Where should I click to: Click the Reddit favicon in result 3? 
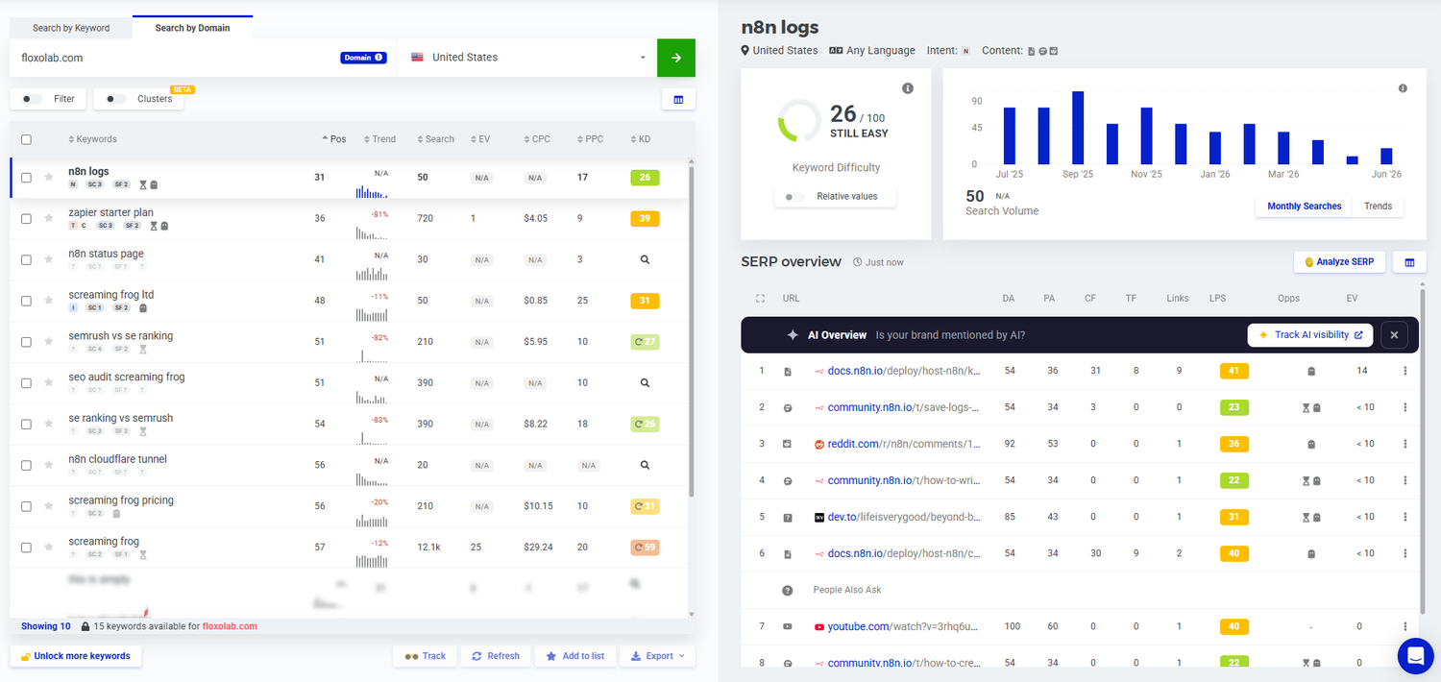tap(819, 444)
